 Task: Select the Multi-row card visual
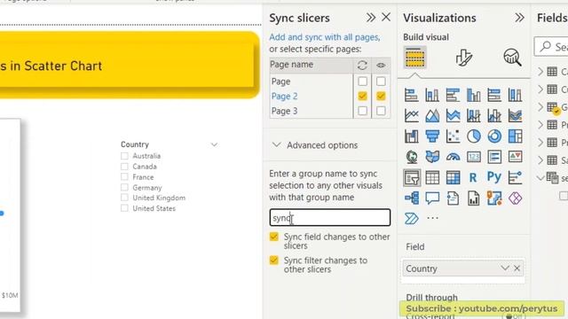[x=494, y=157]
